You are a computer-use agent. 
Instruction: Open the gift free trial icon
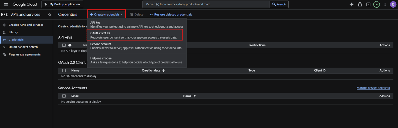tap(360, 4)
